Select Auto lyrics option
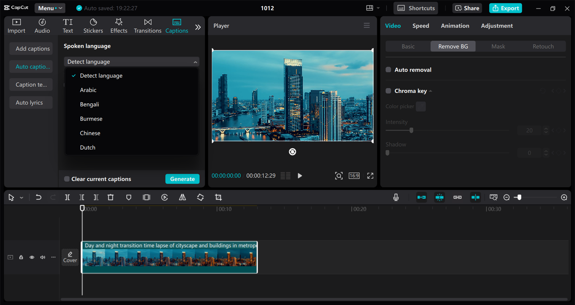This screenshot has height=305, width=575. click(x=31, y=102)
